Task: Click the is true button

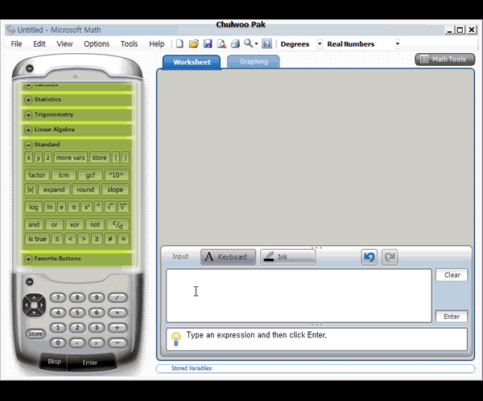Action: point(37,239)
